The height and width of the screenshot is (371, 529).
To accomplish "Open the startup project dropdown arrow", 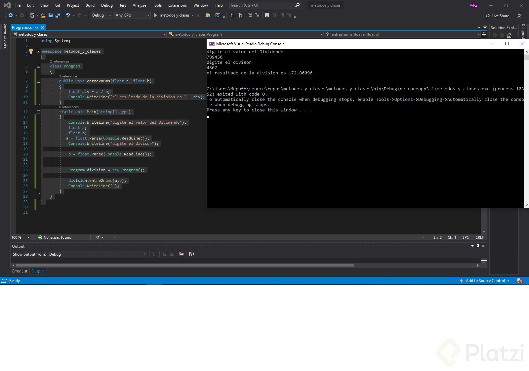I will coord(192,15).
